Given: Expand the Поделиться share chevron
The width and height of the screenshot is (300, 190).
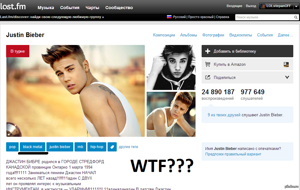Looking at the screenshot, I should click(287, 77).
